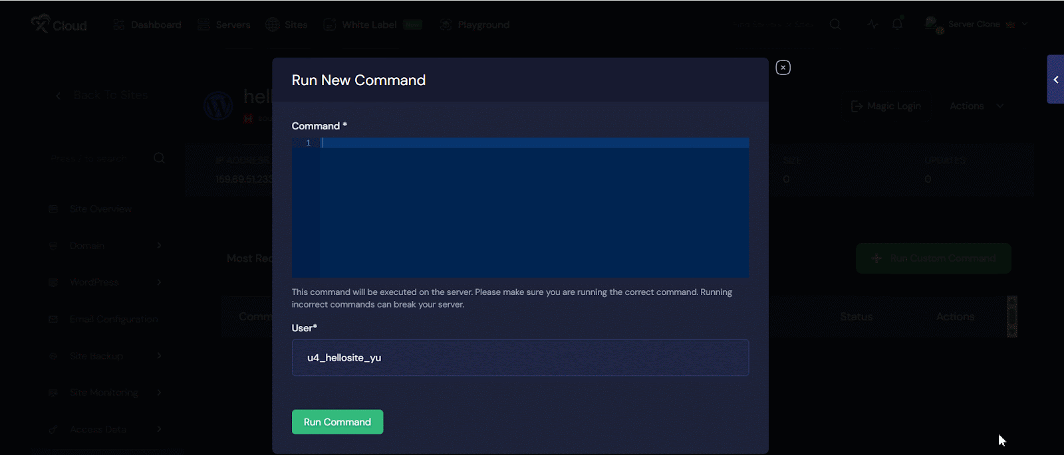Click the Run Command button
The width and height of the screenshot is (1064, 455).
tap(337, 422)
